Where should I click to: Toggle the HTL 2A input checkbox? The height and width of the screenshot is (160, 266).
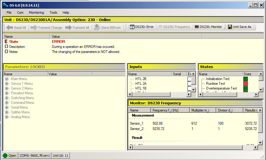[x=189, y=84]
